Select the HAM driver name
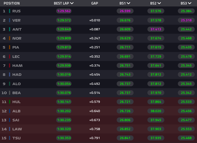The width and height of the screenshot is (197, 143). click(17, 65)
